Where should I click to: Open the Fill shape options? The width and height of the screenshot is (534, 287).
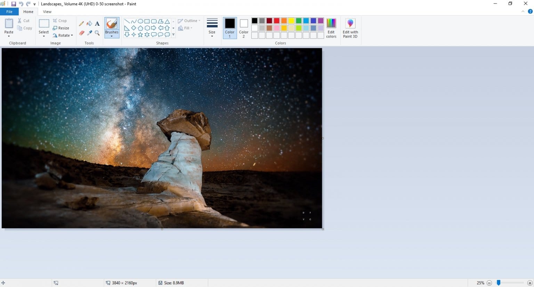click(x=186, y=28)
